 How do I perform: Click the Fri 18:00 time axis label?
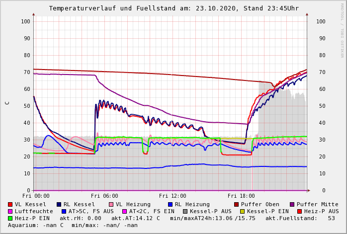pyautogui.click(x=241, y=196)
